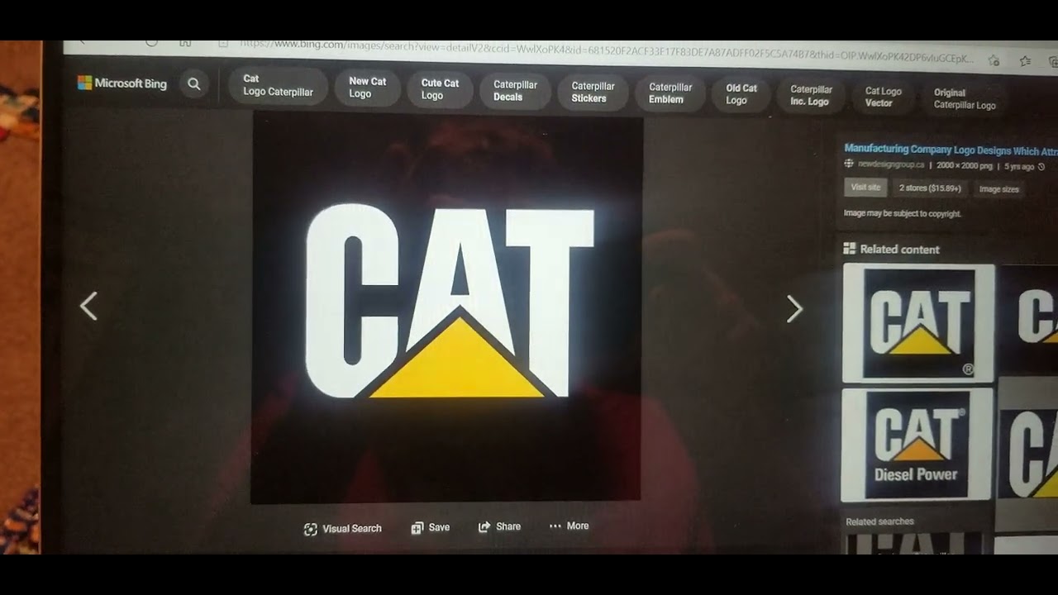Select the Cat Logo Caterpillar chip
Screen dimensions: 1058x595
click(278, 85)
